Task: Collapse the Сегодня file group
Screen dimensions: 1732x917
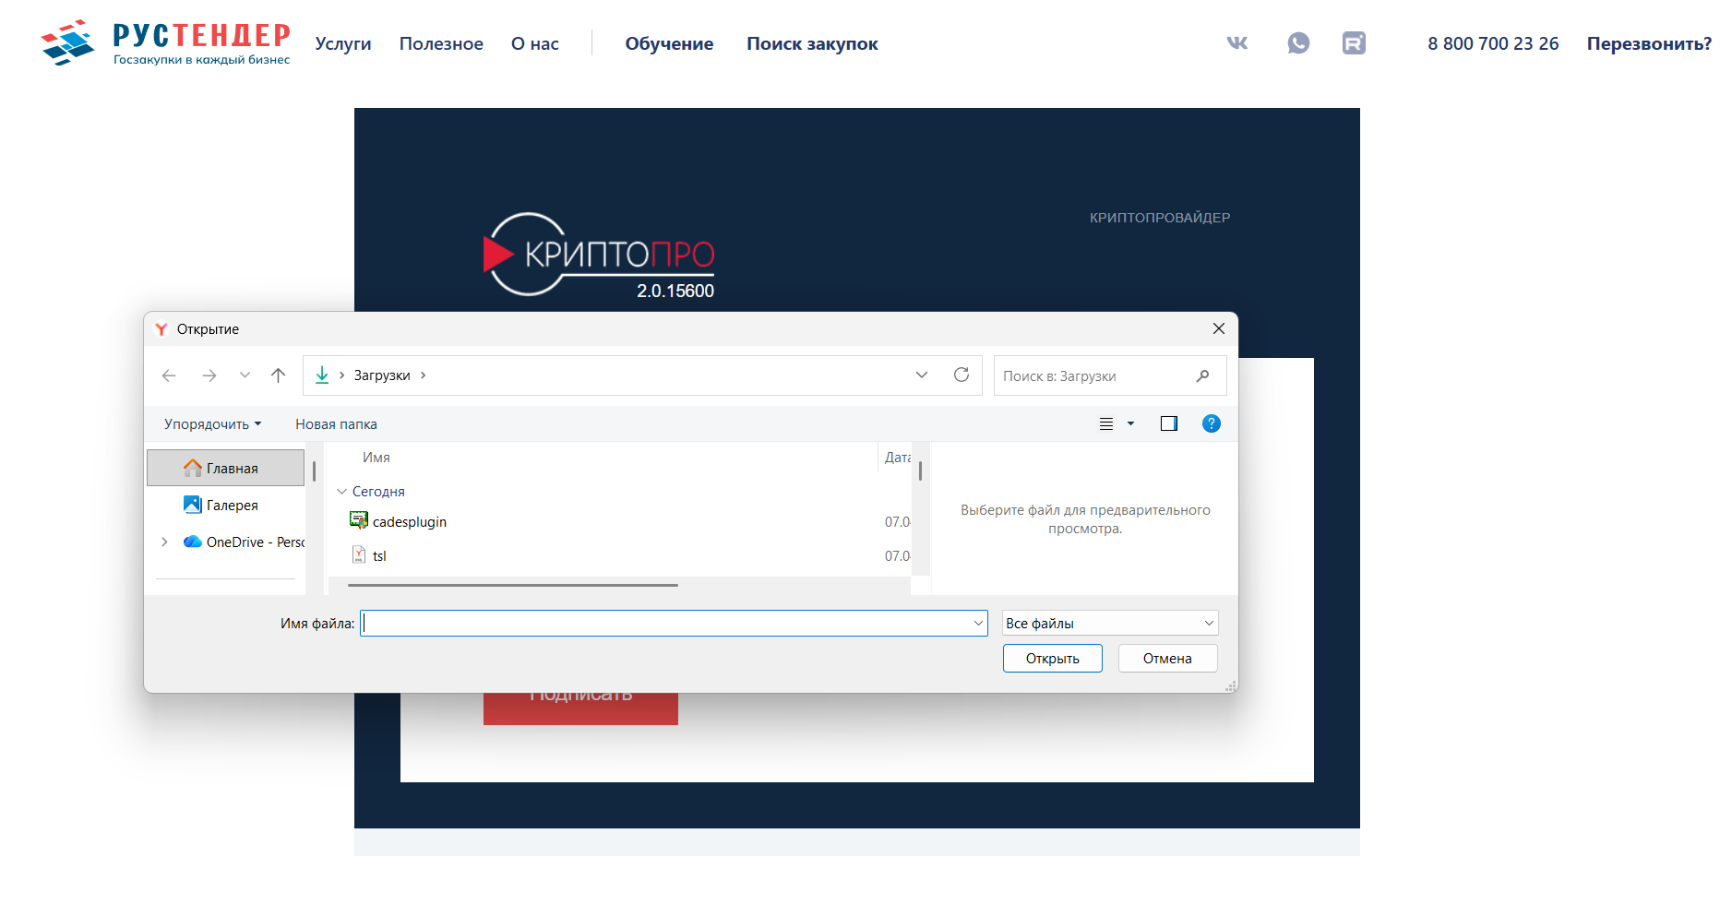Action: coord(341,492)
